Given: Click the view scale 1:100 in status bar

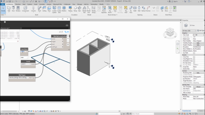Looking at the screenshot, I should coord(24,111).
